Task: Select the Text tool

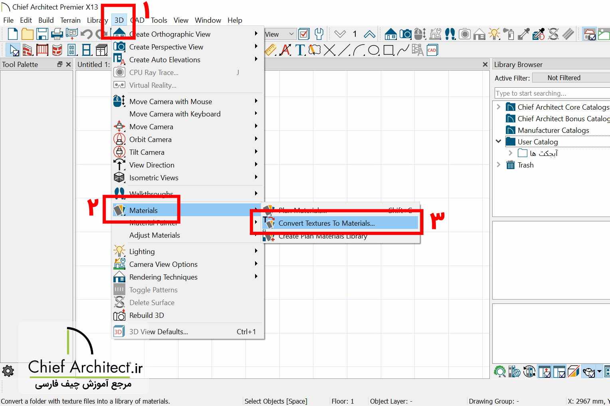Action: tap(299, 50)
